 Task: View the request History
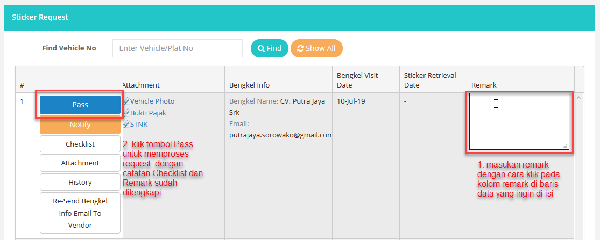(80, 182)
